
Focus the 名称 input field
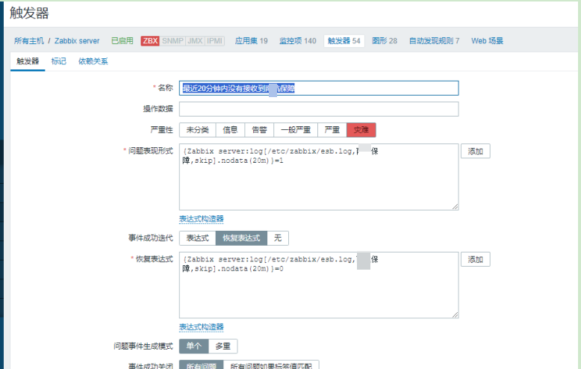[319, 88]
